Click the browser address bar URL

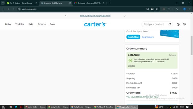pos(29,9)
